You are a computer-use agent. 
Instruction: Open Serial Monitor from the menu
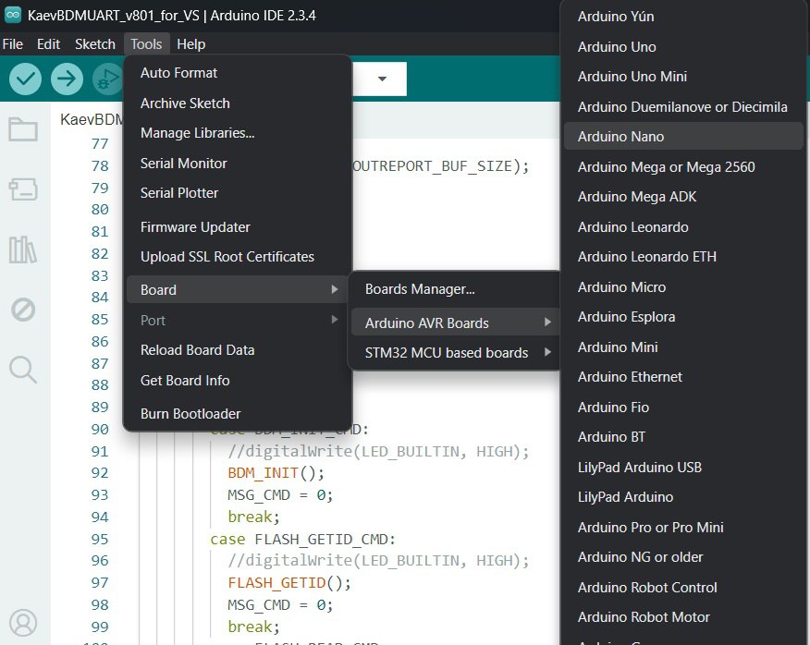pos(238,164)
